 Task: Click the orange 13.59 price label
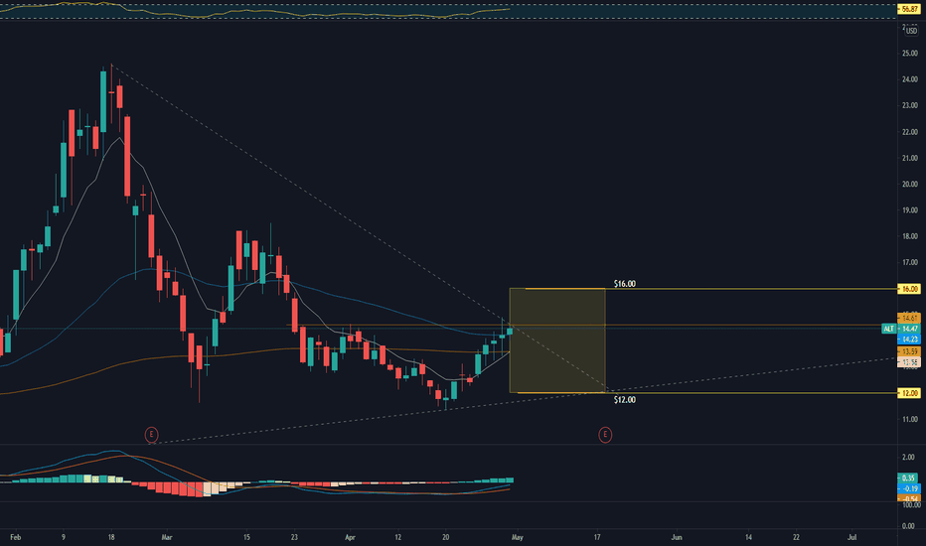pos(909,351)
